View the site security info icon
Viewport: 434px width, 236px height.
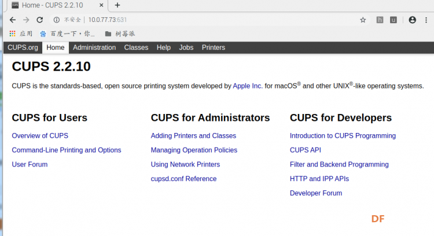point(57,20)
